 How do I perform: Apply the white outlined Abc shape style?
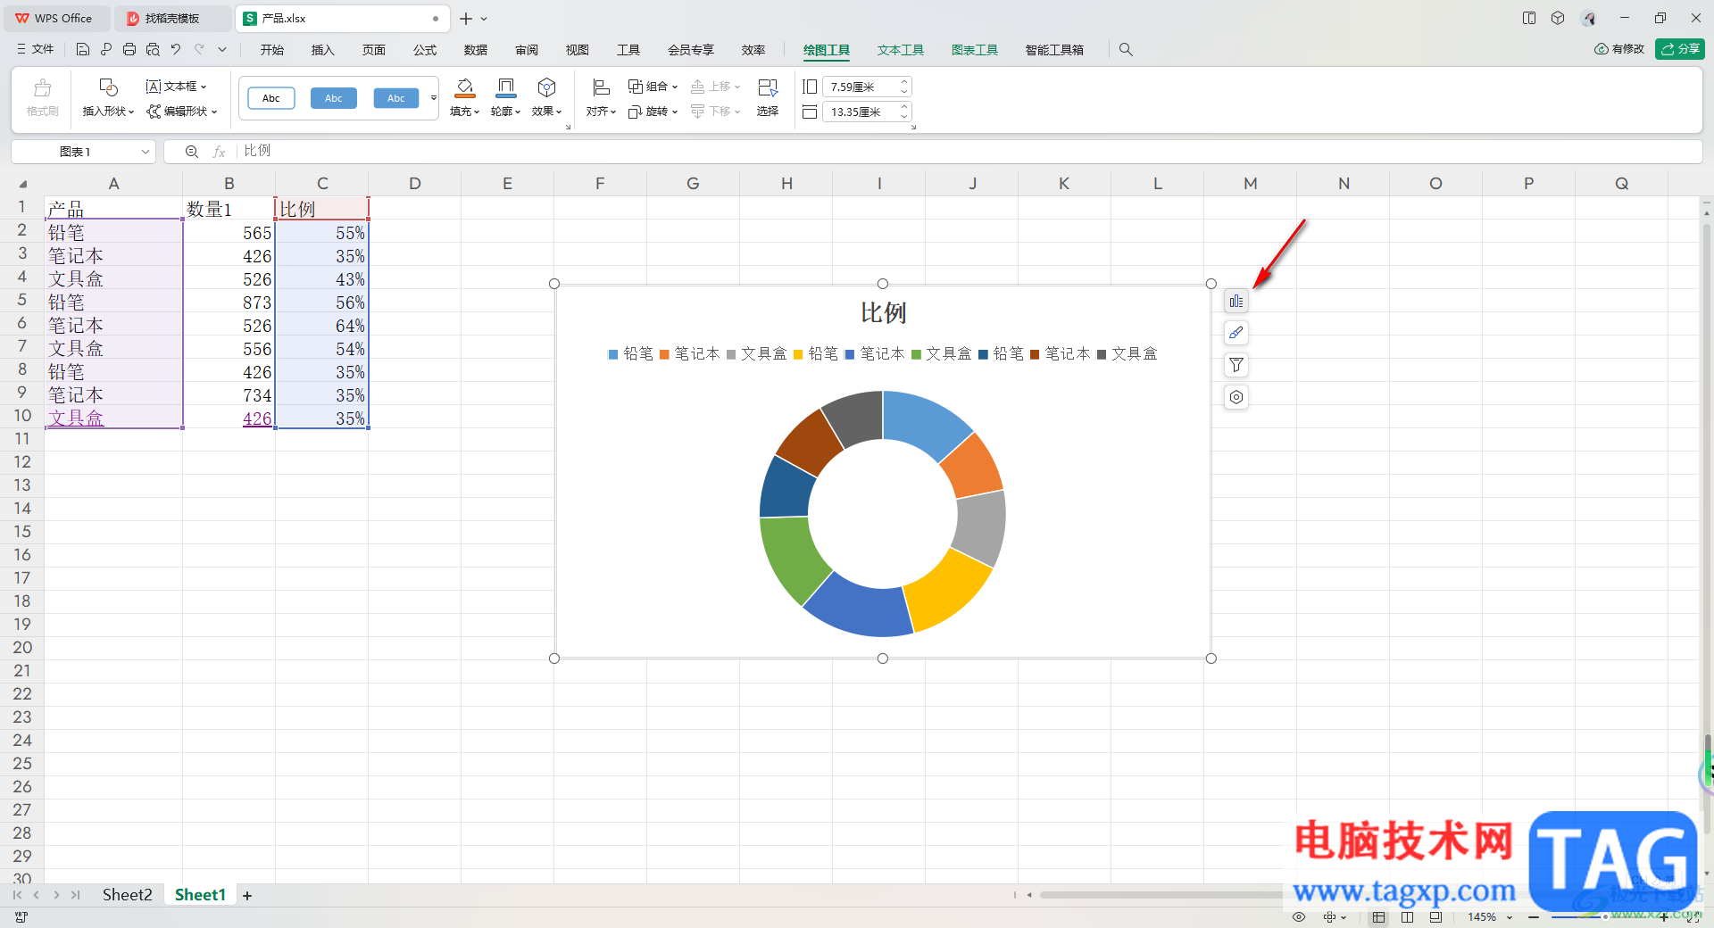[271, 98]
